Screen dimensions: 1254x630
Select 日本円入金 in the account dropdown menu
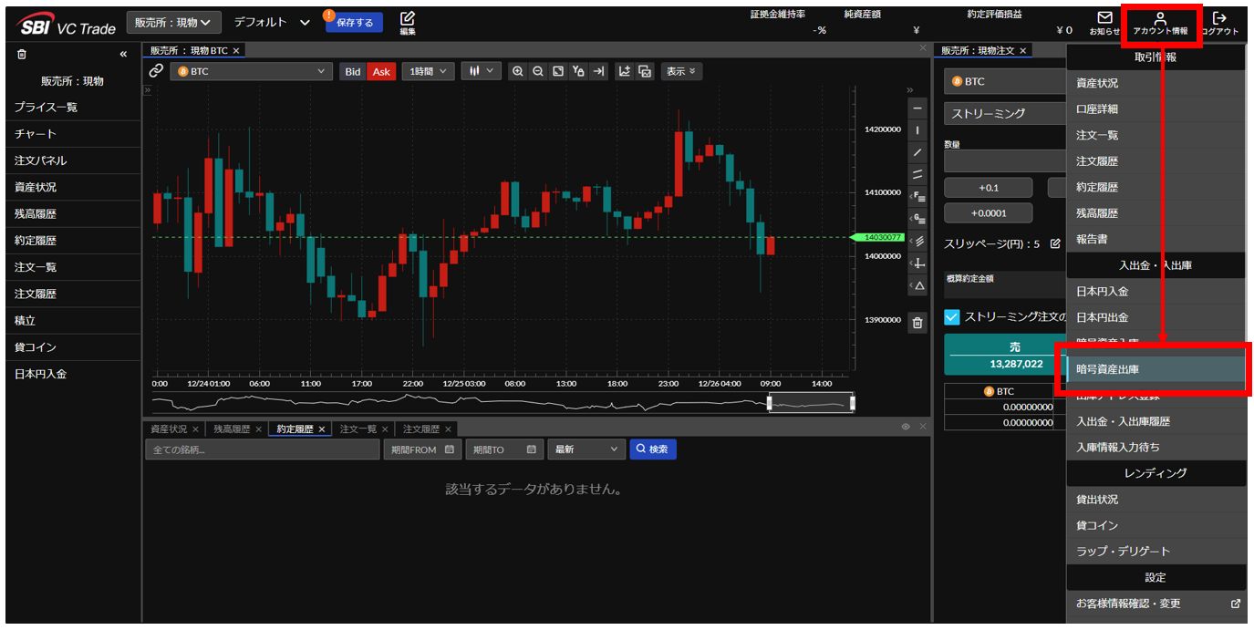tap(1156, 292)
